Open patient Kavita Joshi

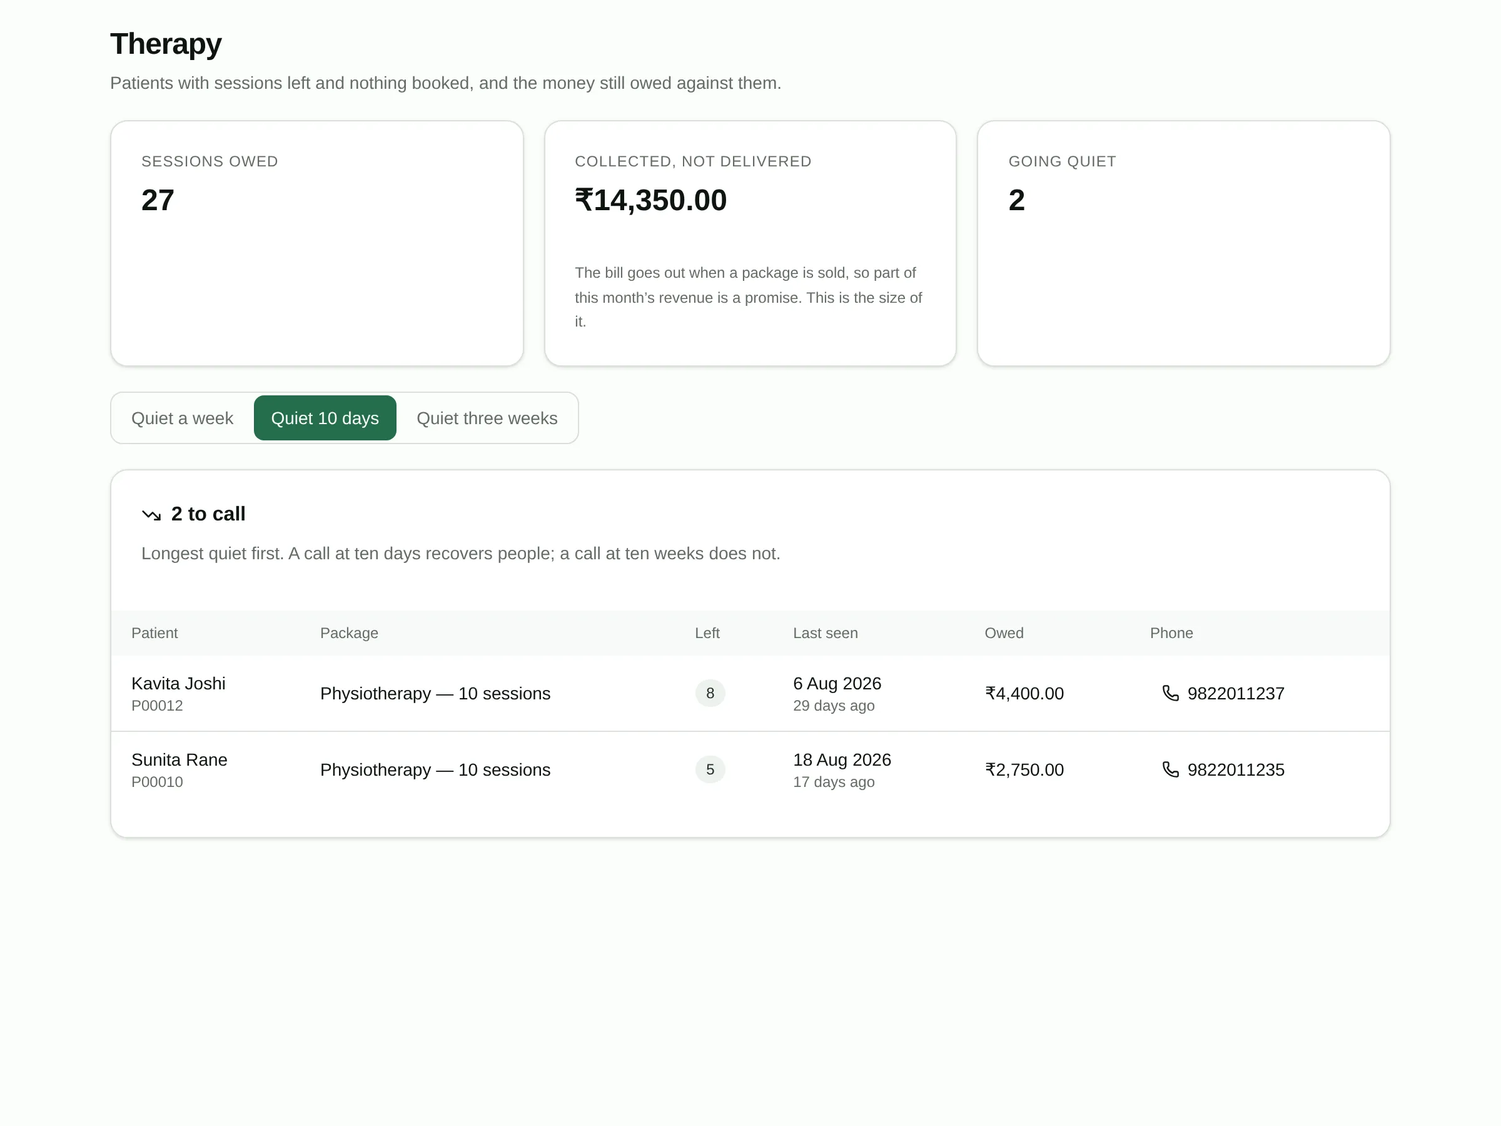point(178,684)
